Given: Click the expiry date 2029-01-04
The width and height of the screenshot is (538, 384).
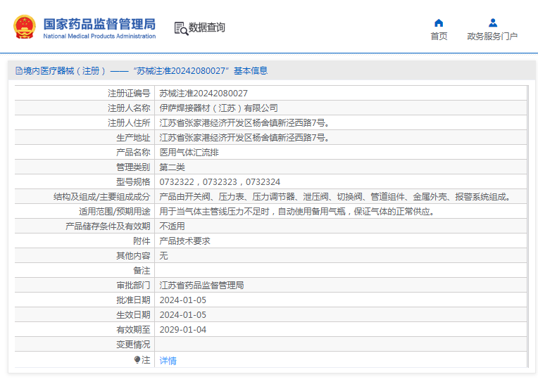Looking at the screenshot, I should 183,330.
